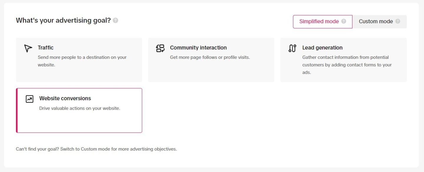Click the Website conversions chart icon
The image size is (424, 172).
point(29,99)
